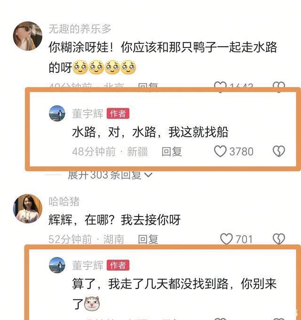Reply to 哈哈猪's comment via 回复

[148, 239]
